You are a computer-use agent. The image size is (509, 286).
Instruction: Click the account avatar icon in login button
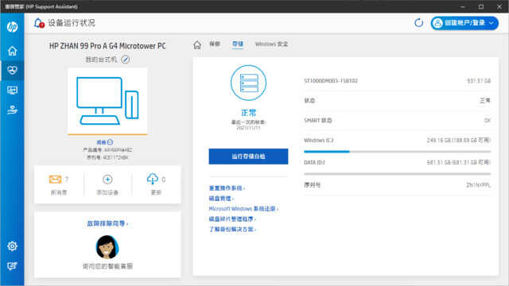coord(438,23)
